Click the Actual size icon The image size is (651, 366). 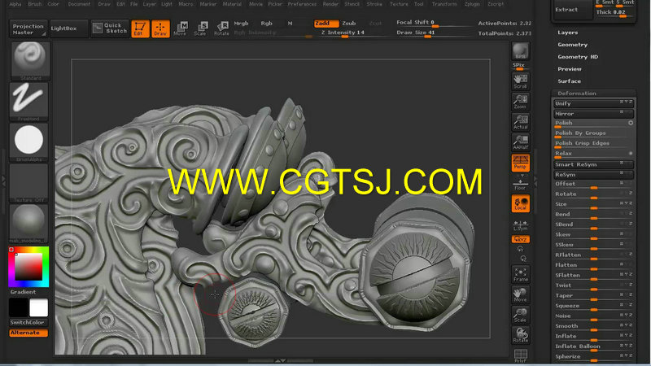pos(520,122)
